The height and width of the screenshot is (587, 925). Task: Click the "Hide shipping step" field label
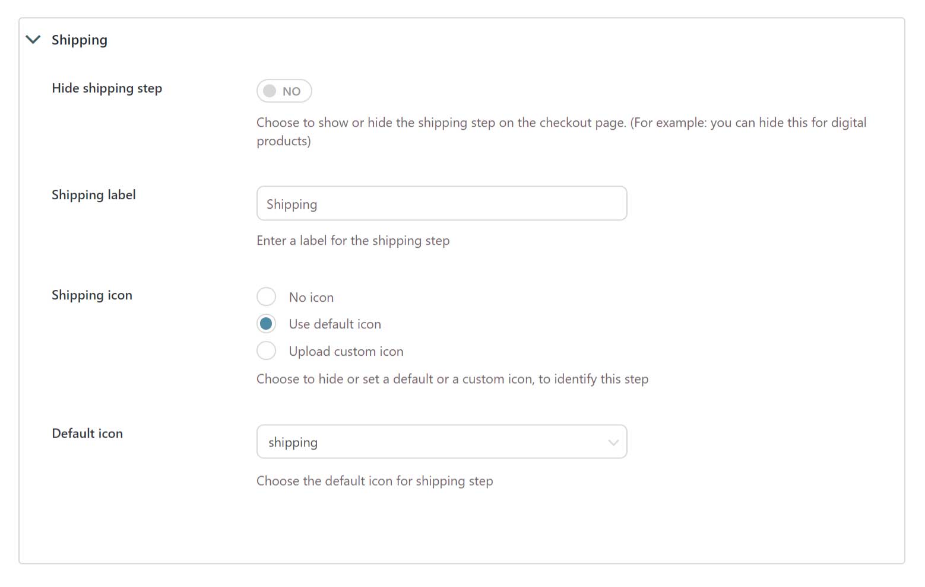(x=107, y=88)
